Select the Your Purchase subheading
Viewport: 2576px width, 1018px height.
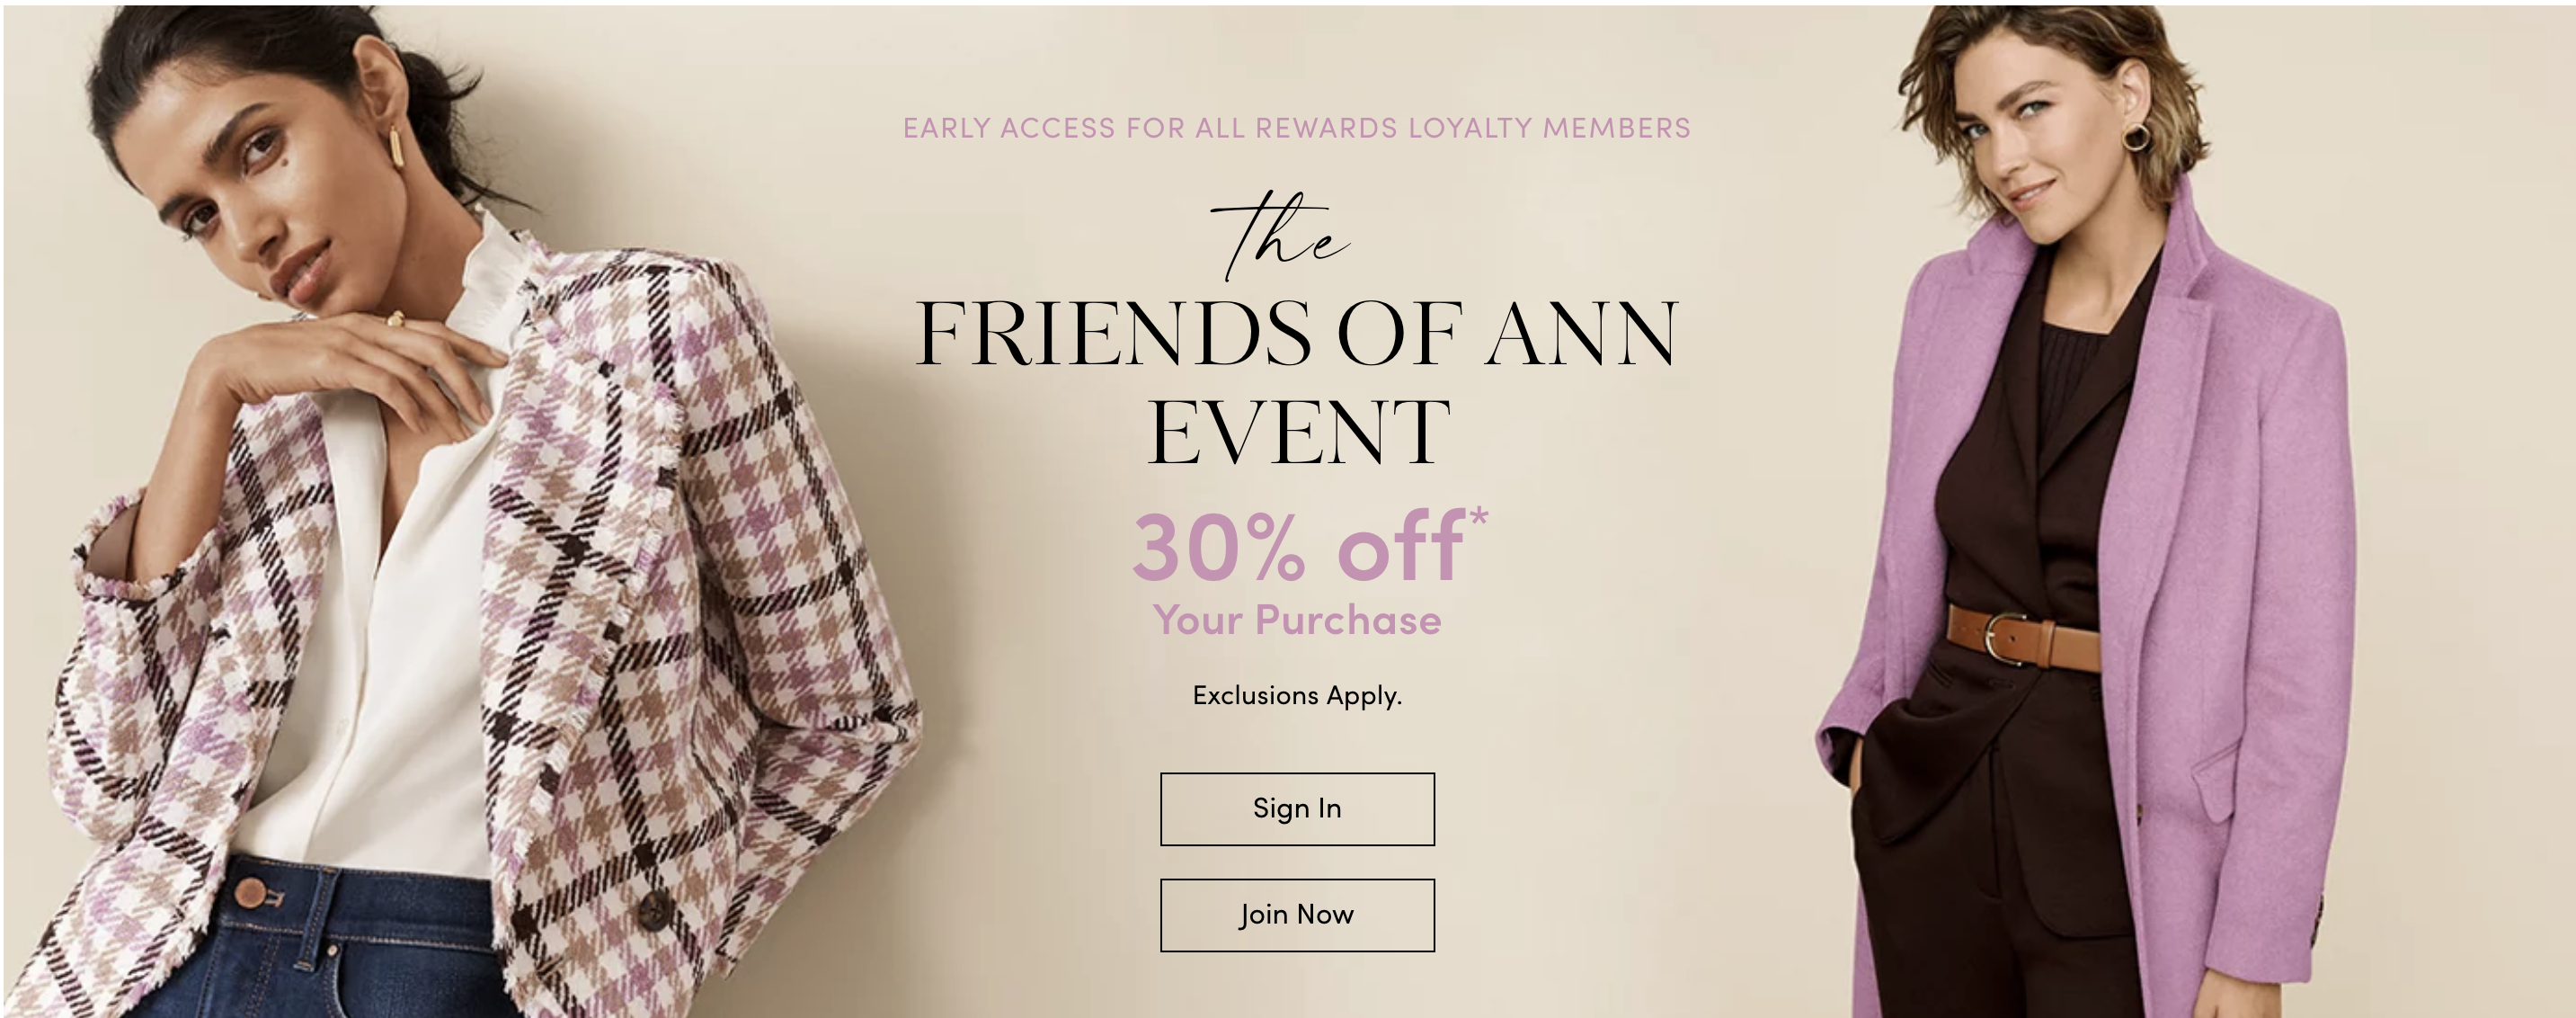1297,620
